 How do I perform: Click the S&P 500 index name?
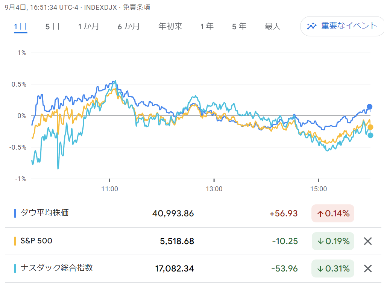click(x=36, y=241)
